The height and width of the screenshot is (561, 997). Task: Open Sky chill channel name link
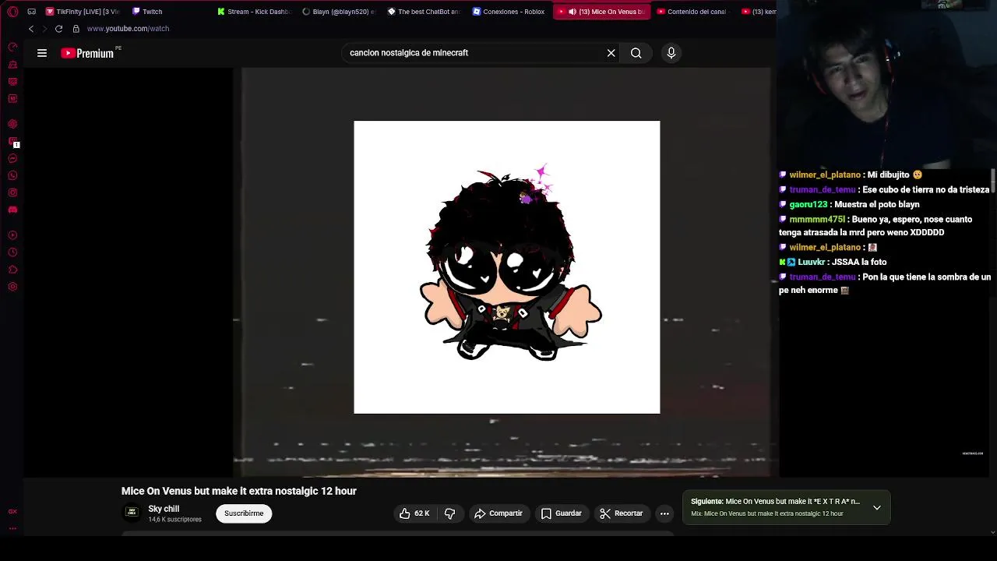click(x=164, y=509)
